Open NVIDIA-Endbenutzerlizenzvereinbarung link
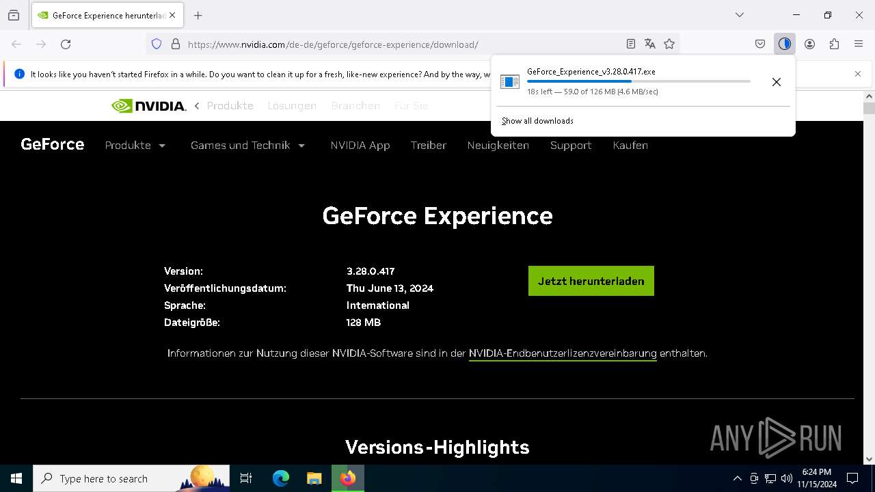This screenshot has height=492, width=875. coord(563,353)
